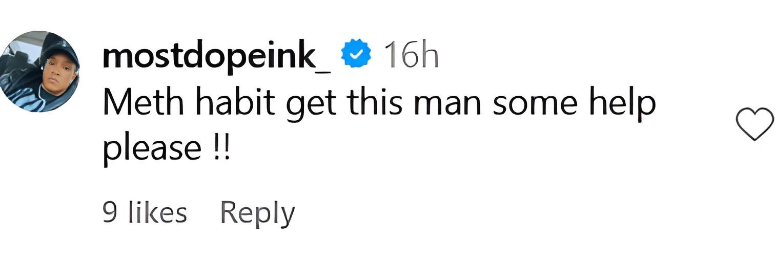
Task: Click the commenter's profile photo thumbnail
Action: [x=40, y=71]
